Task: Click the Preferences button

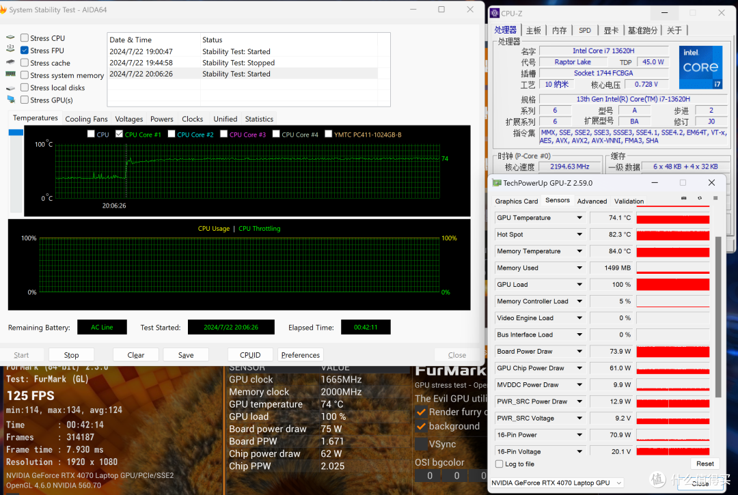Action: 300,355
